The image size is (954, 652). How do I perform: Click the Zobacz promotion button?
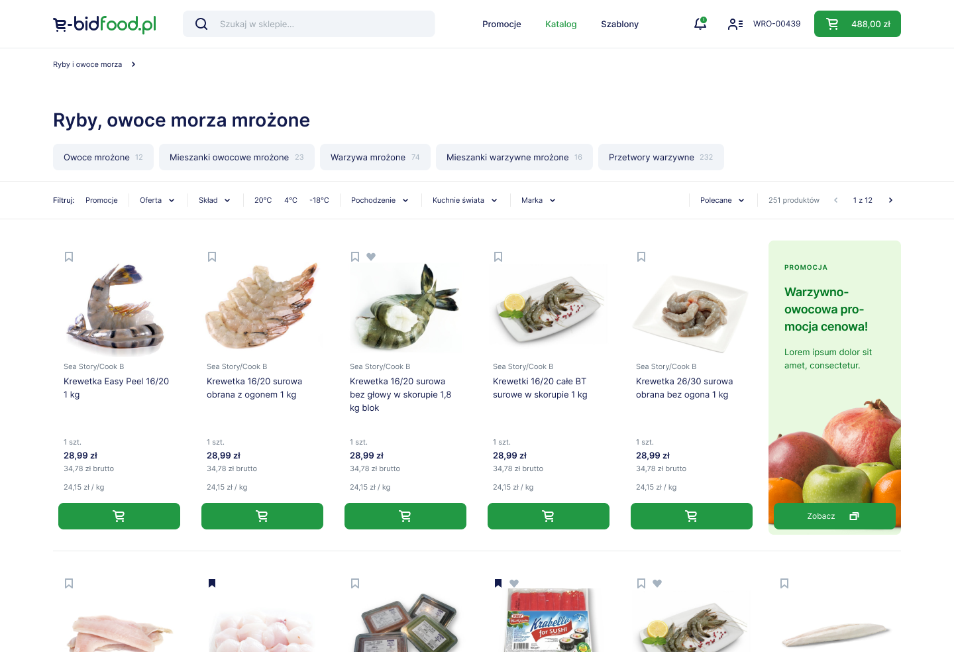coord(835,516)
